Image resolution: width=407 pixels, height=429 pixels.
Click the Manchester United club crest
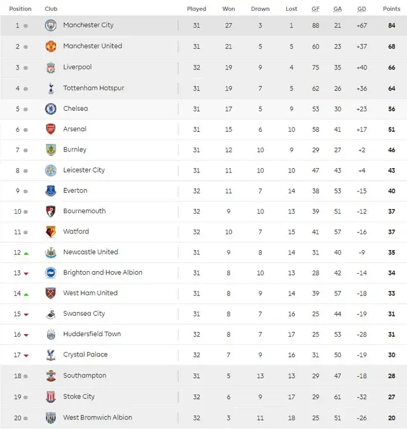51,46
